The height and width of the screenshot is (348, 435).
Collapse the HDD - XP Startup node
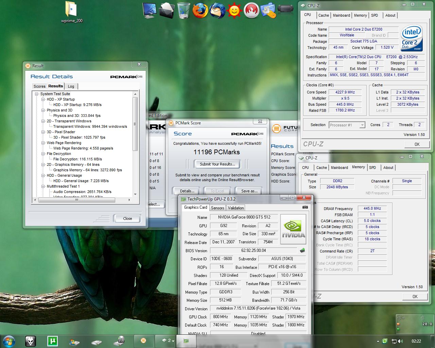click(43, 99)
